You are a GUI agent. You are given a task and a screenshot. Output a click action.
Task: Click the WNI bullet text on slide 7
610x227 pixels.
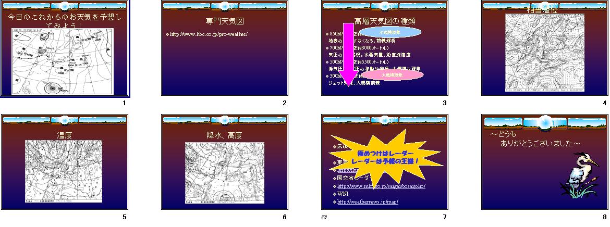click(344, 194)
